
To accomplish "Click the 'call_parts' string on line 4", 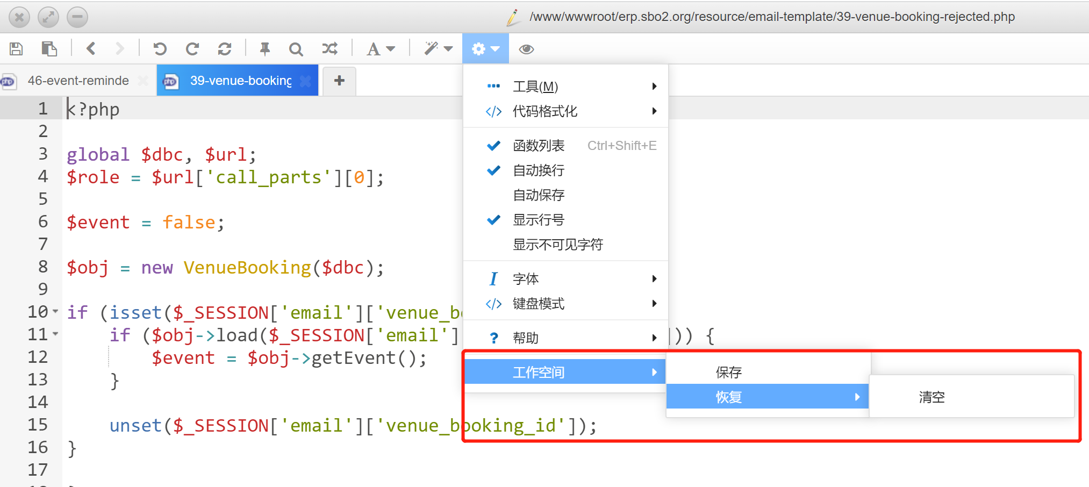I will click(268, 177).
